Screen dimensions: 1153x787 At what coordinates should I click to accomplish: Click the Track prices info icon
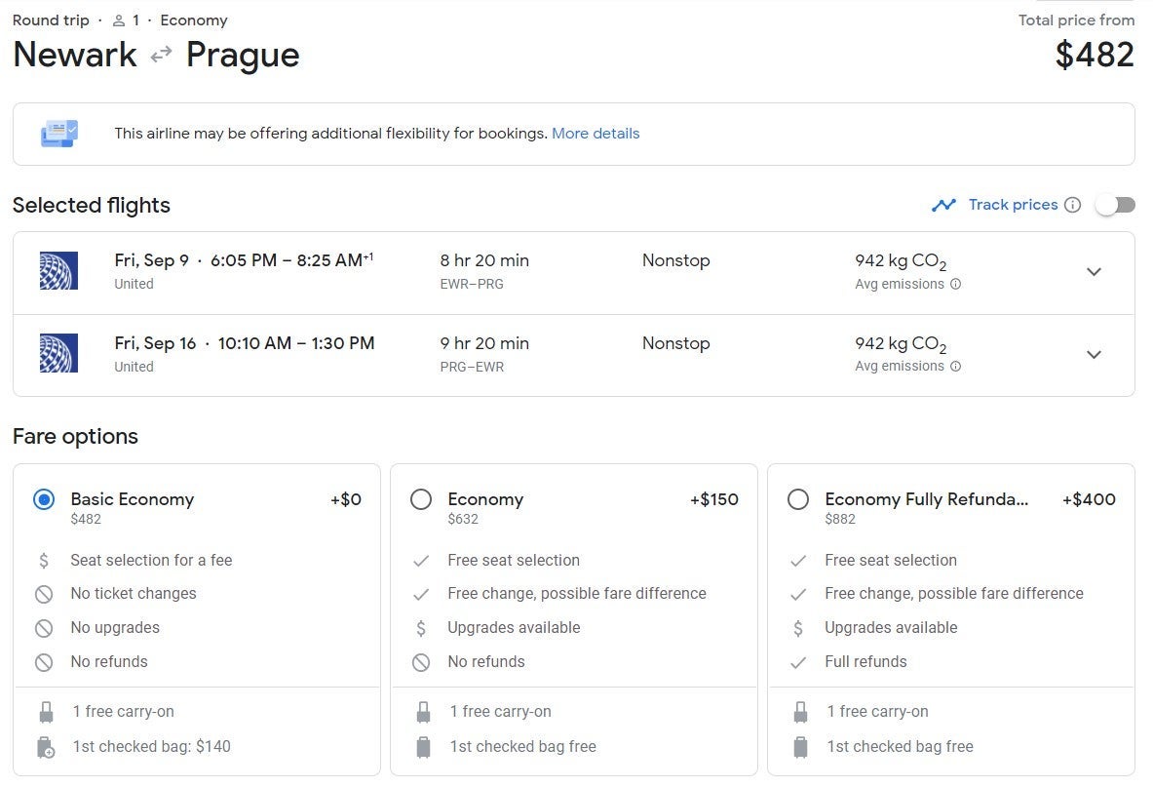(x=1072, y=205)
